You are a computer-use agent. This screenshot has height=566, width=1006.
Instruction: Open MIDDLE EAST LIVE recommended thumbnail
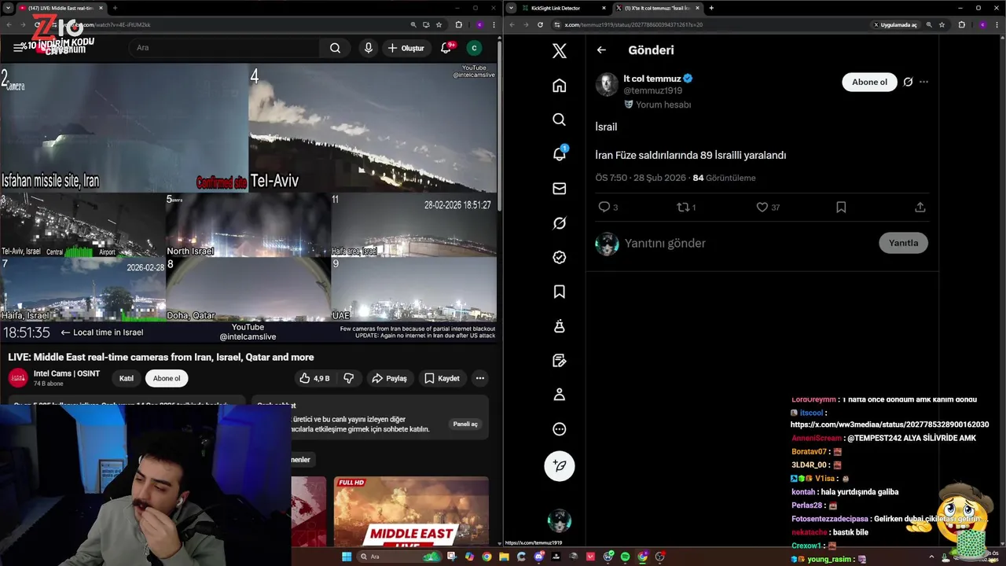click(411, 512)
